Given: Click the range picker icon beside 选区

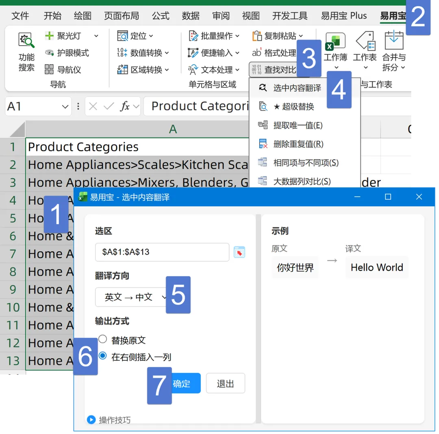Looking at the screenshot, I should point(239,253).
